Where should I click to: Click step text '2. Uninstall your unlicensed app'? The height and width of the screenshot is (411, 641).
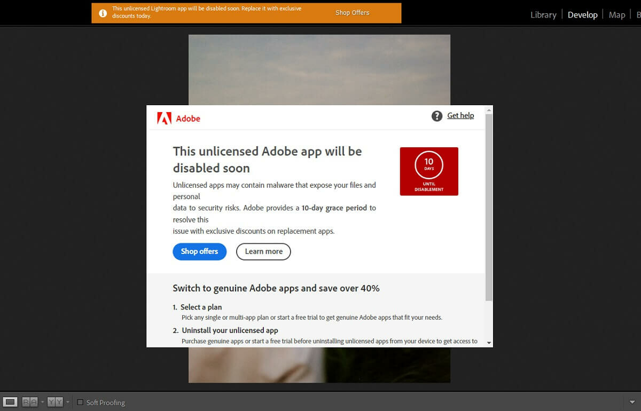225,330
